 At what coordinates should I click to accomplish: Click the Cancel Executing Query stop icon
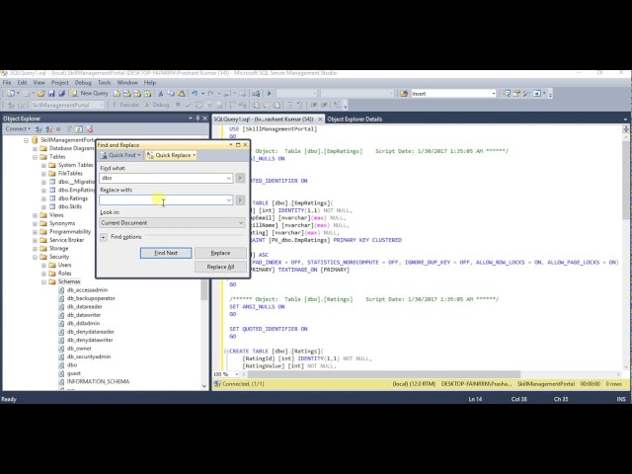pyautogui.click(x=178, y=105)
